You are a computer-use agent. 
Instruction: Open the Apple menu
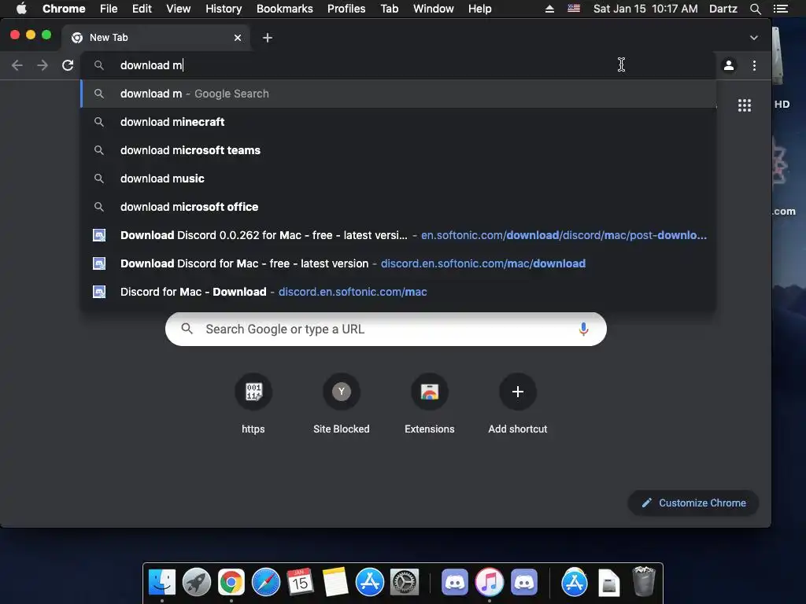pyautogui.click(x=21, y=9)
